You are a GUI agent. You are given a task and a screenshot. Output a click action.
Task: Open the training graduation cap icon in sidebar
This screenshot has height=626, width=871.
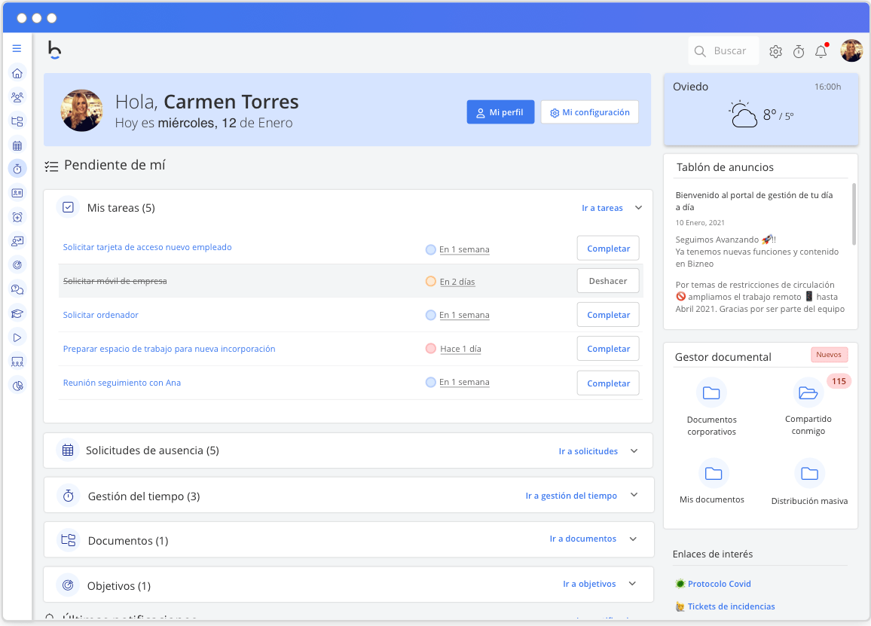17,313
